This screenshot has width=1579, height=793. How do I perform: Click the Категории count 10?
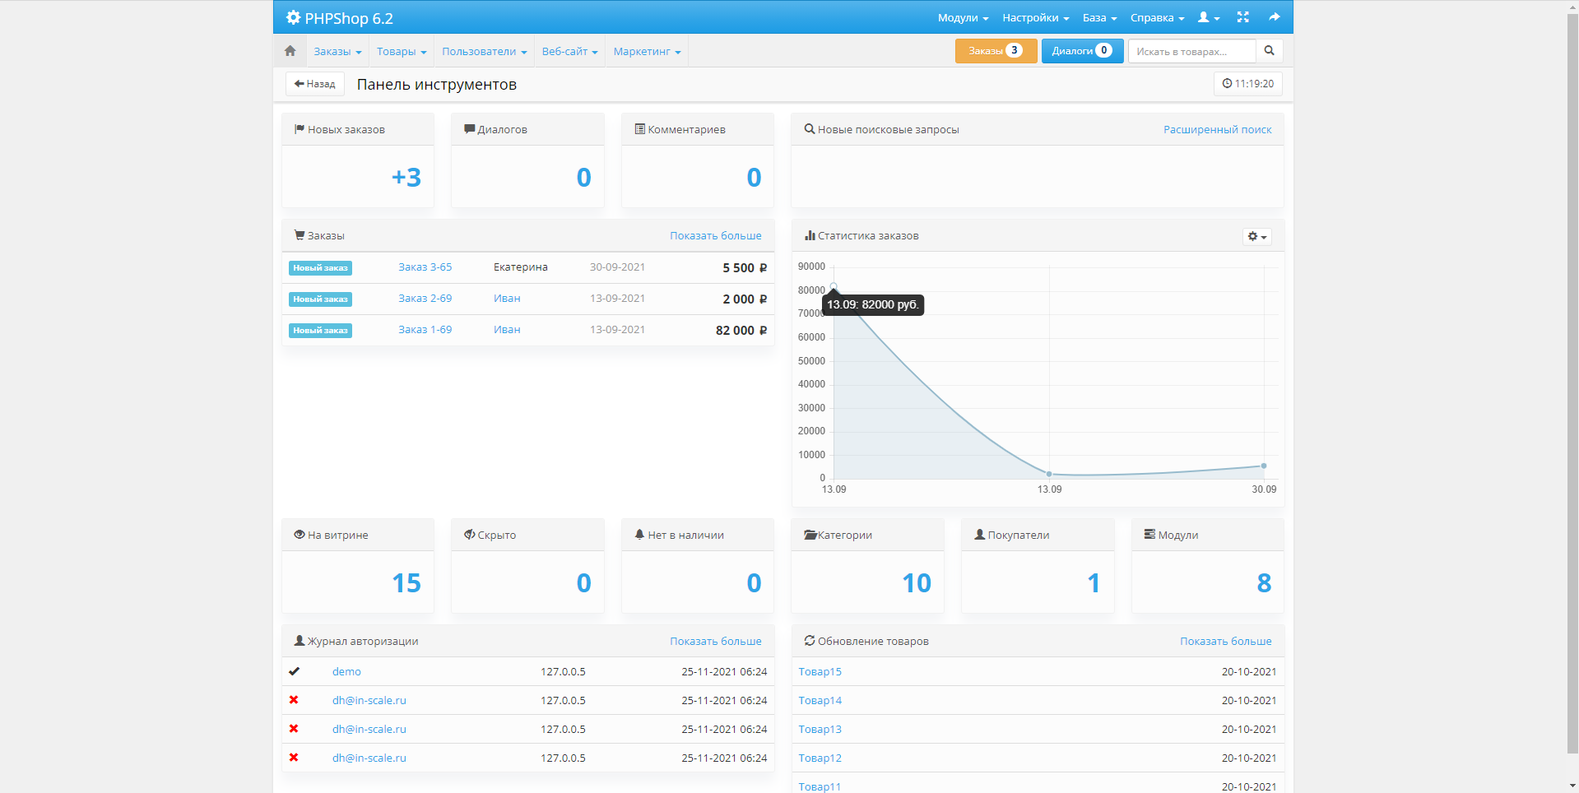pos(917,582)
